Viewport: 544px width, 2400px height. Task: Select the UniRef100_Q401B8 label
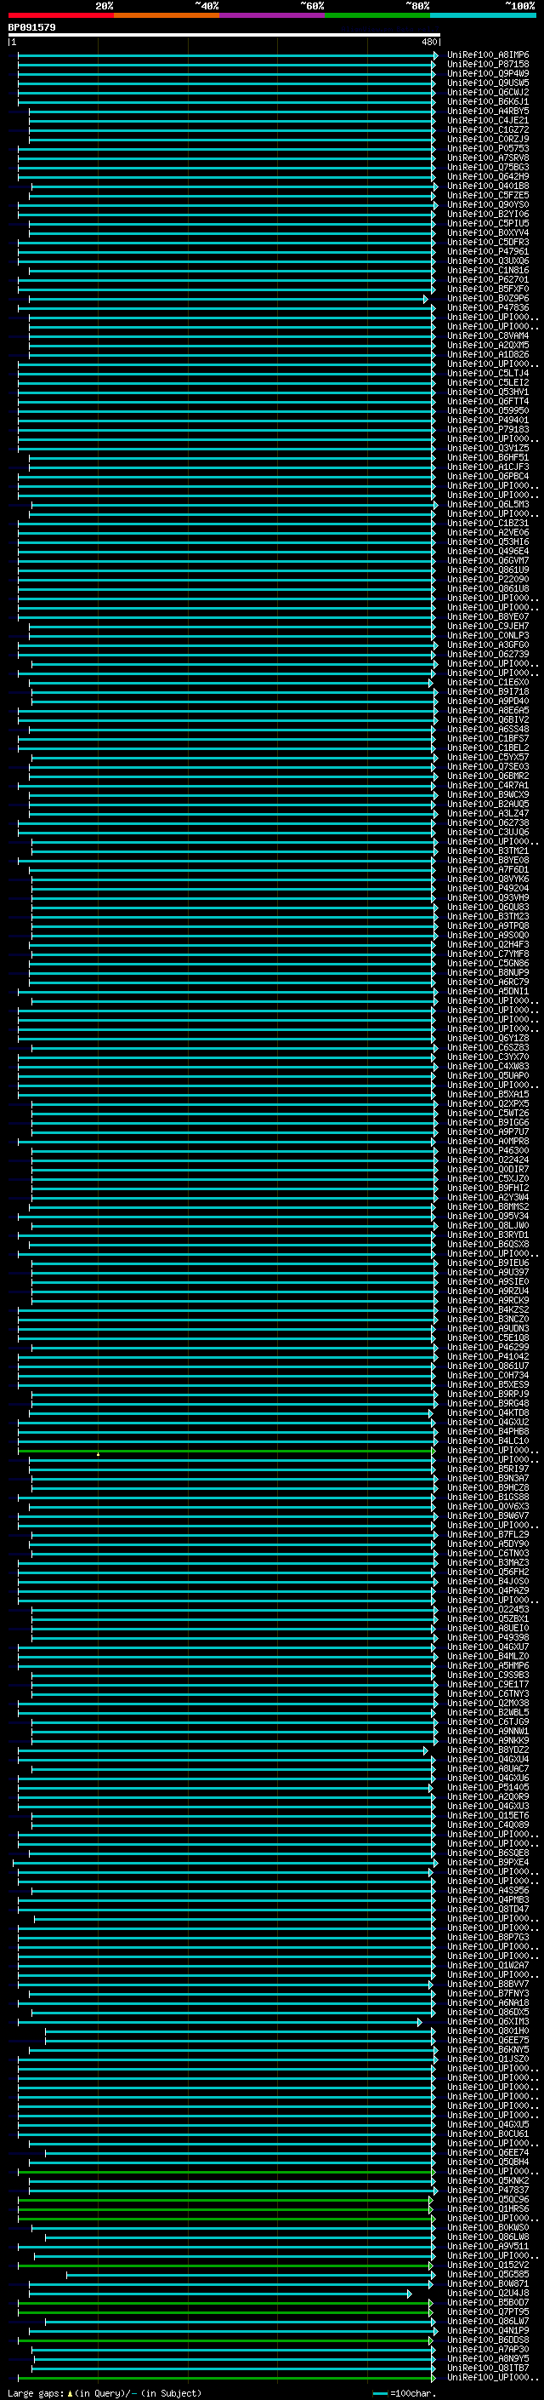[x=488, y=186]
